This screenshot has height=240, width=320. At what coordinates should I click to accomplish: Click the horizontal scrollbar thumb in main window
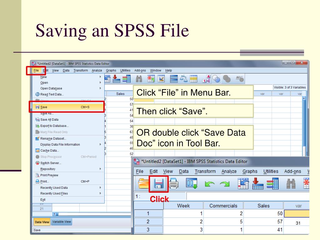tap(57, 214)
